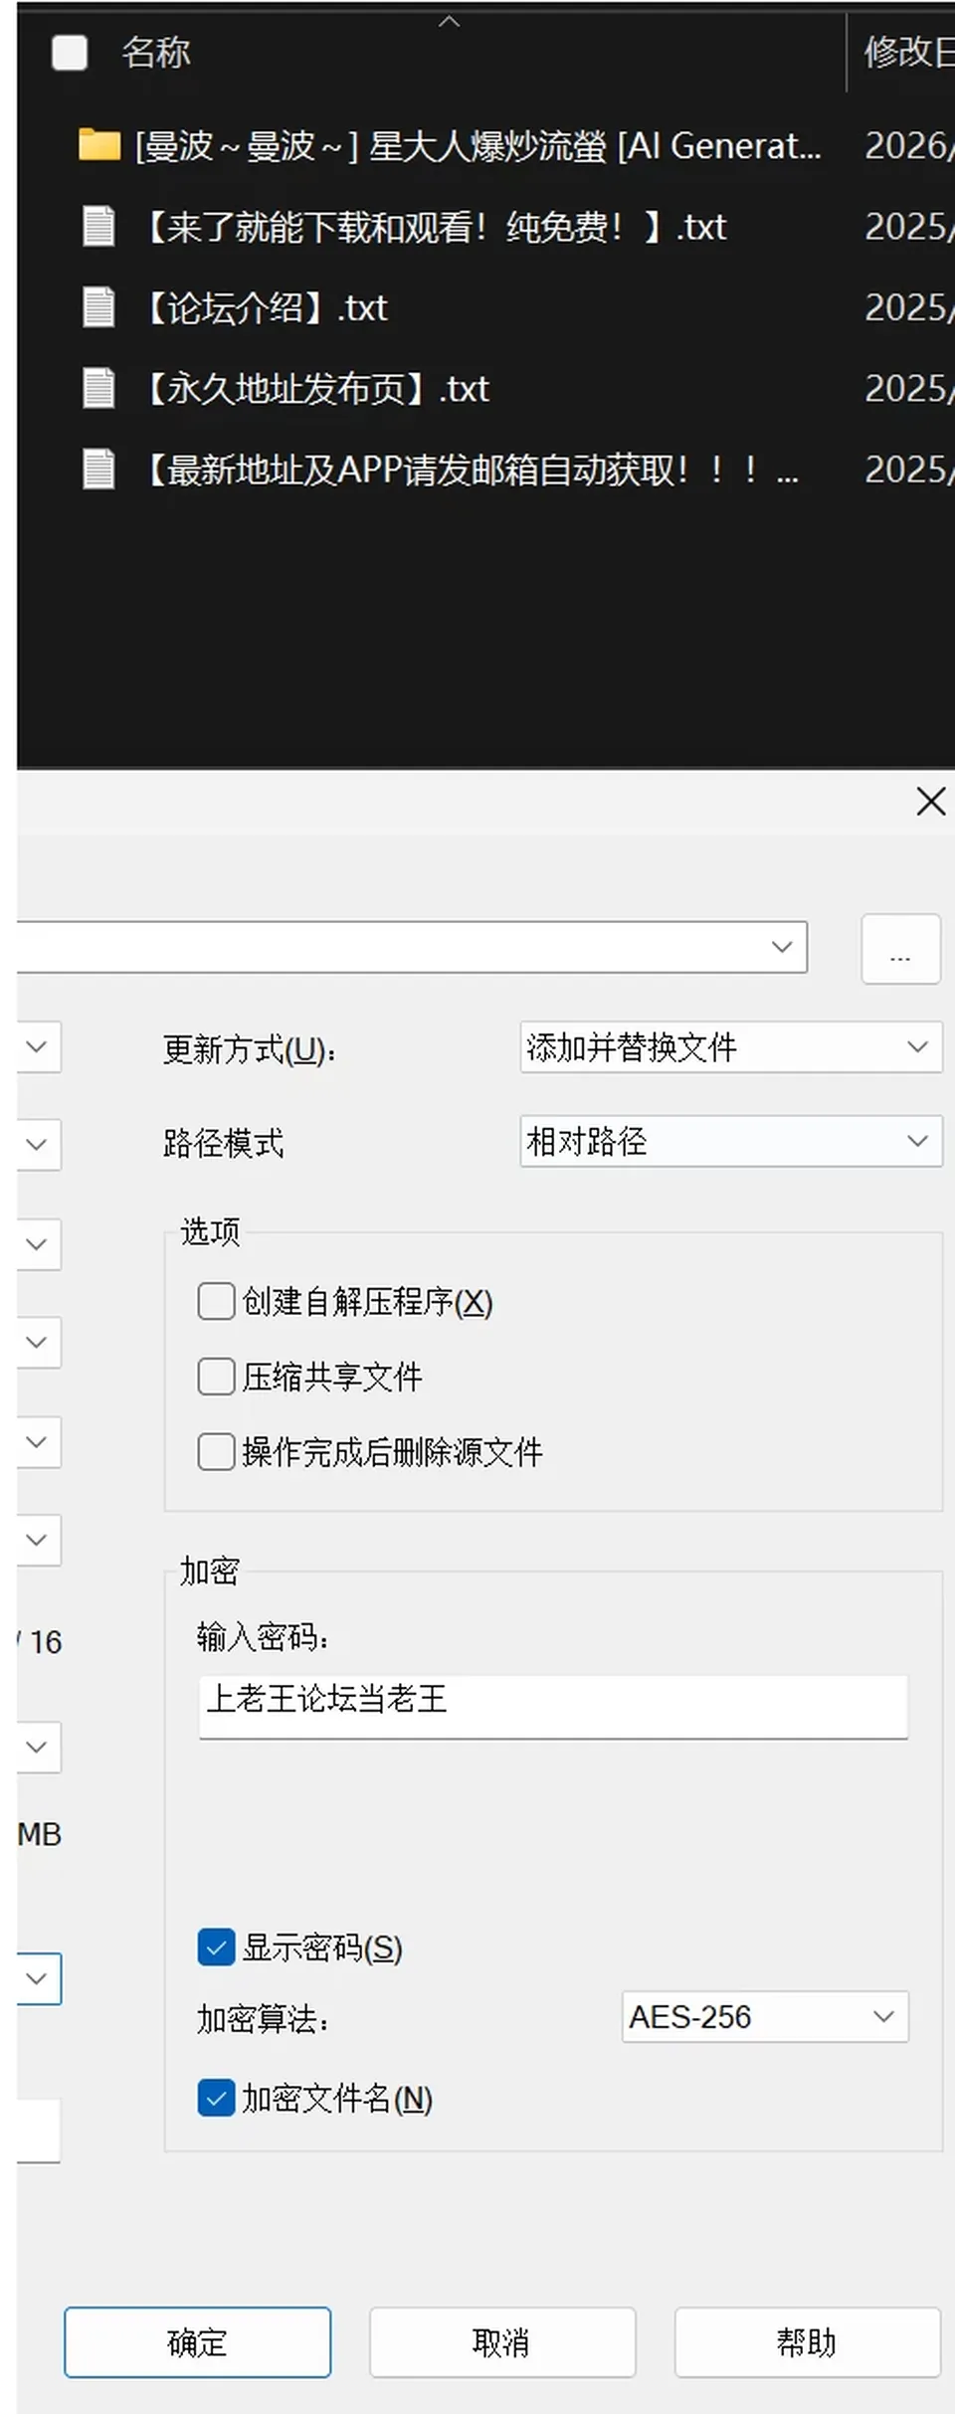Open the 加密算法 AES-256 dropdown
This screenshot has width=955, height=2414.
click(x=765, y=2016)
